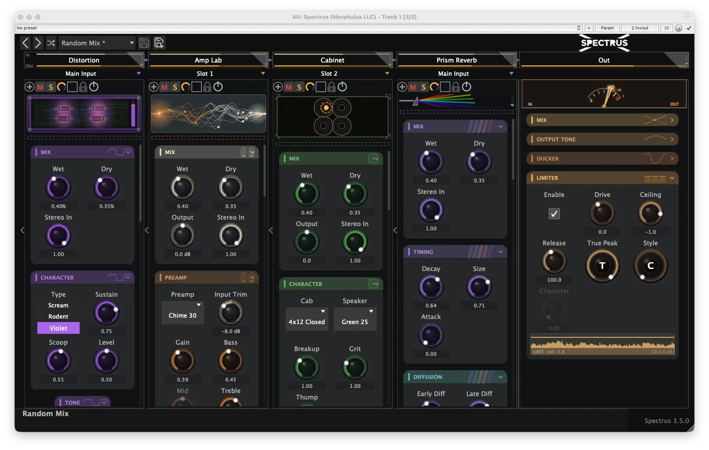
Task: Click the Distortion reset arrow icon
Action: pyautogui.click(x=62, y=87)
